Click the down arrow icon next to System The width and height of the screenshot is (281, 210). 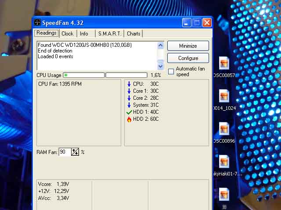click(x=129, y=105)
